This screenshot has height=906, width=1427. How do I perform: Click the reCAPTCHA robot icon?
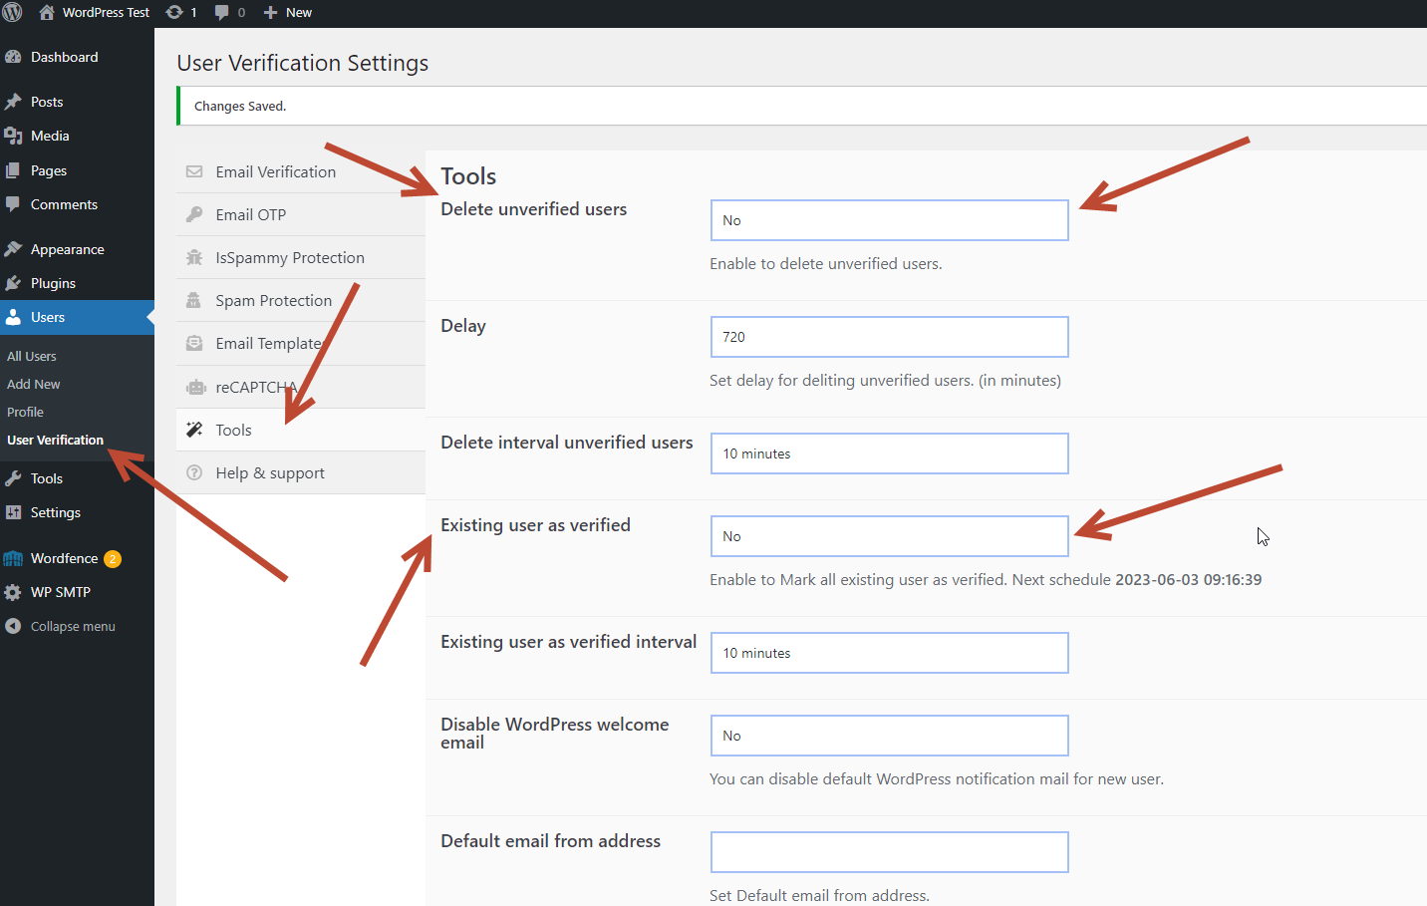pyautogui.click(x=196, y=387)
